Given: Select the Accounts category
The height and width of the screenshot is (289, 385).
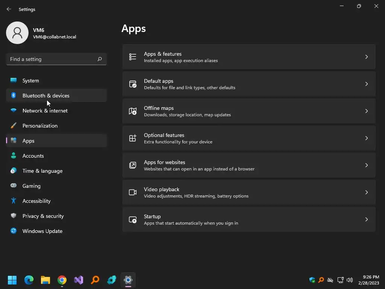Looking at the screenshot, I should click(56, 155).
